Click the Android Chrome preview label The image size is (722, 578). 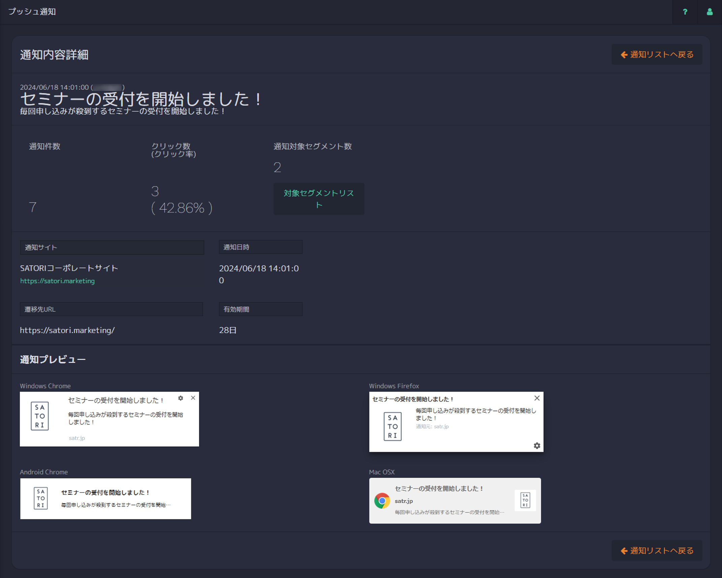44,472
